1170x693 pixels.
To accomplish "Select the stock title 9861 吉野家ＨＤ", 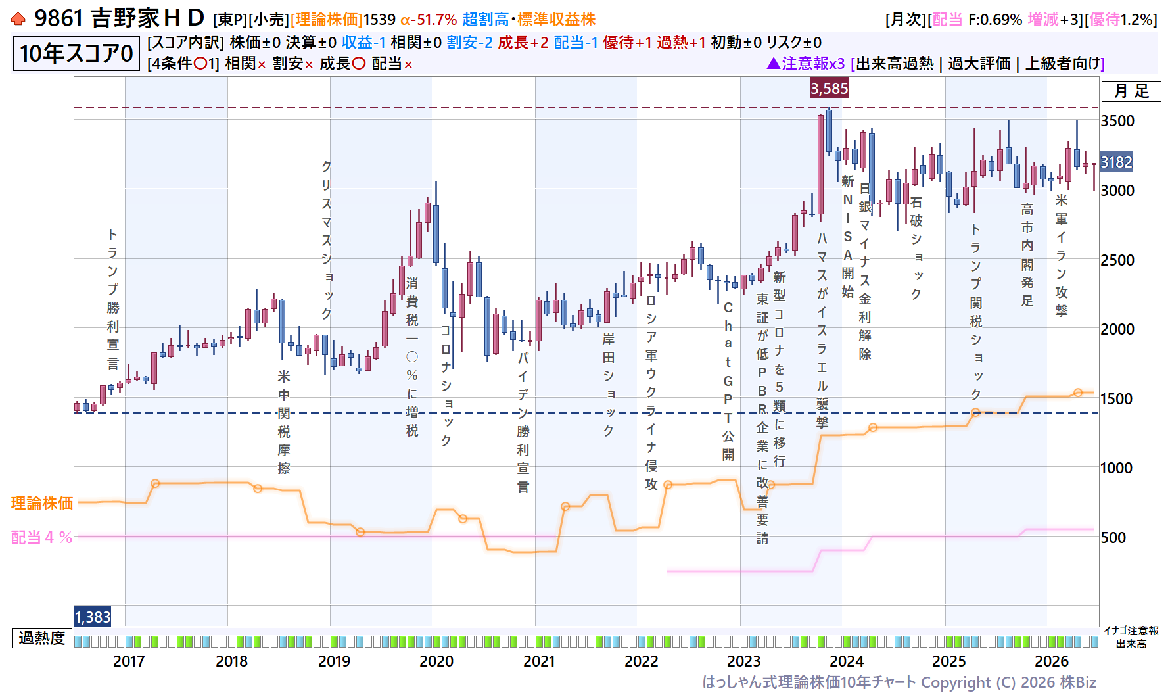I will point(119,18).
